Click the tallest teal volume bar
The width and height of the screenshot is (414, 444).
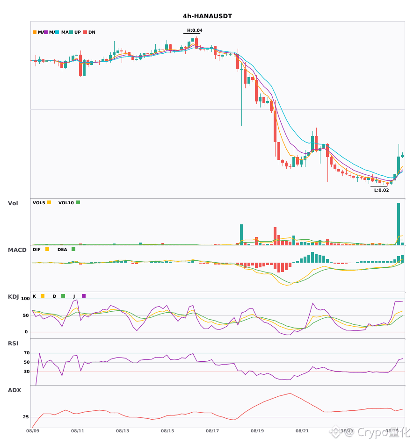pyautogui.click(x=399, y=224)
